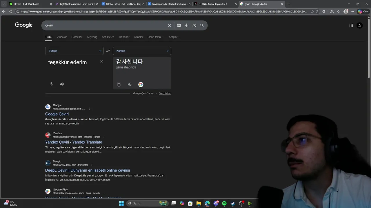Open the options menu for the Google Play result
This screenshot has height=208, width=371.
104,193
